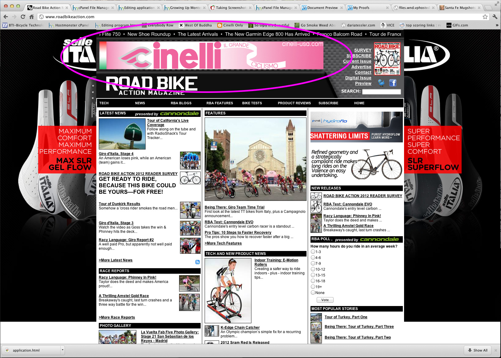The height and width of the screenshot is (358, 501).
Task: Open the wrench settings menu icon
Action: pyautogui.click(x=495, y=17)
